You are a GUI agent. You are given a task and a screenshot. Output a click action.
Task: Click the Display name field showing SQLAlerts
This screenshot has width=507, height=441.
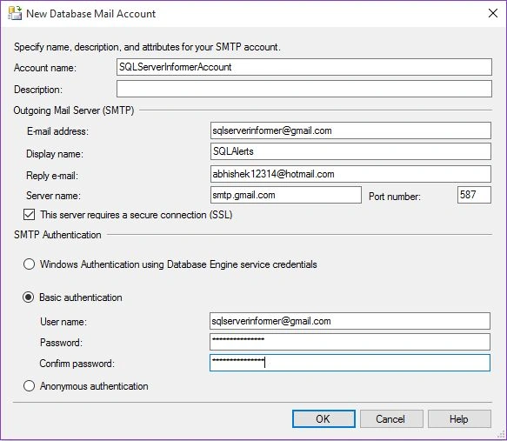(x=350, y=151)
